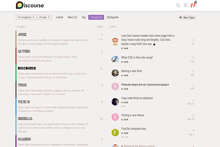Open the search magnifier icon
Viewport: 220px width, 147px height.
pos(178,5)
